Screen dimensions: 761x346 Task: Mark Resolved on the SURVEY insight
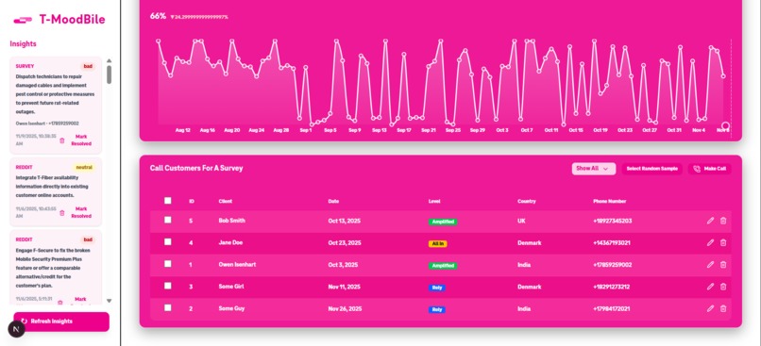tap(81, 140)
